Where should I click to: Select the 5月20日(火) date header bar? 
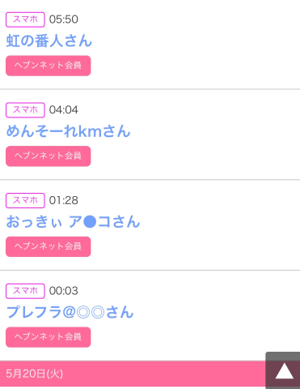point(133,374)
